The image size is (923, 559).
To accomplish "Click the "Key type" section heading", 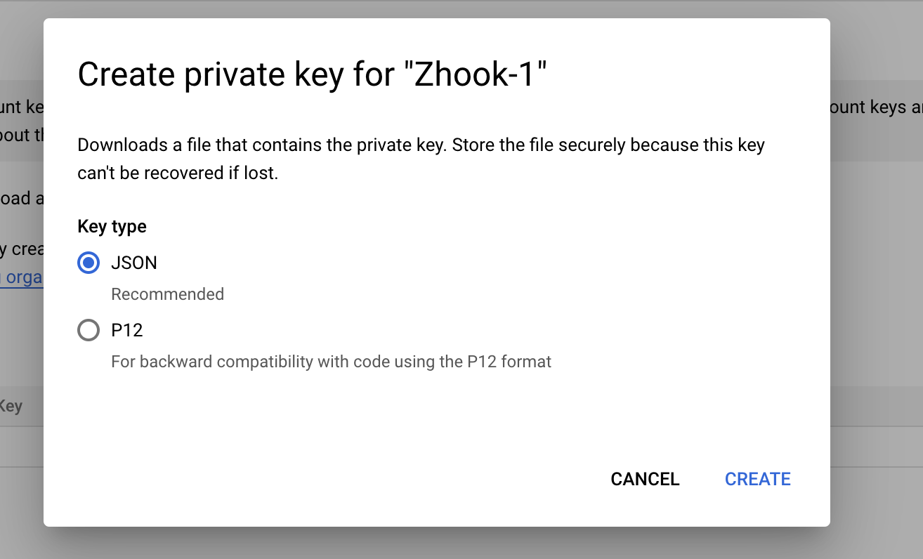I will pos(112,226).
